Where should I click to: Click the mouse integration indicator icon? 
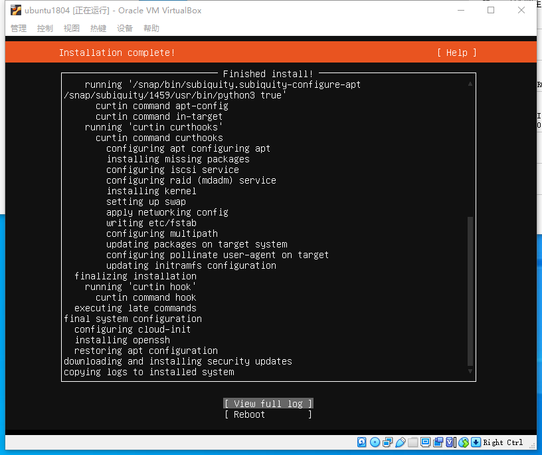[463, 442]
